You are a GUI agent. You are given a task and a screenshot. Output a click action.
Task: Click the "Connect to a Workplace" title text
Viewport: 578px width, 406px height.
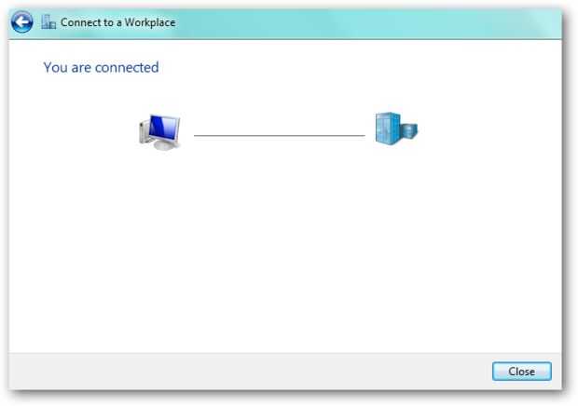click(118, 22)
